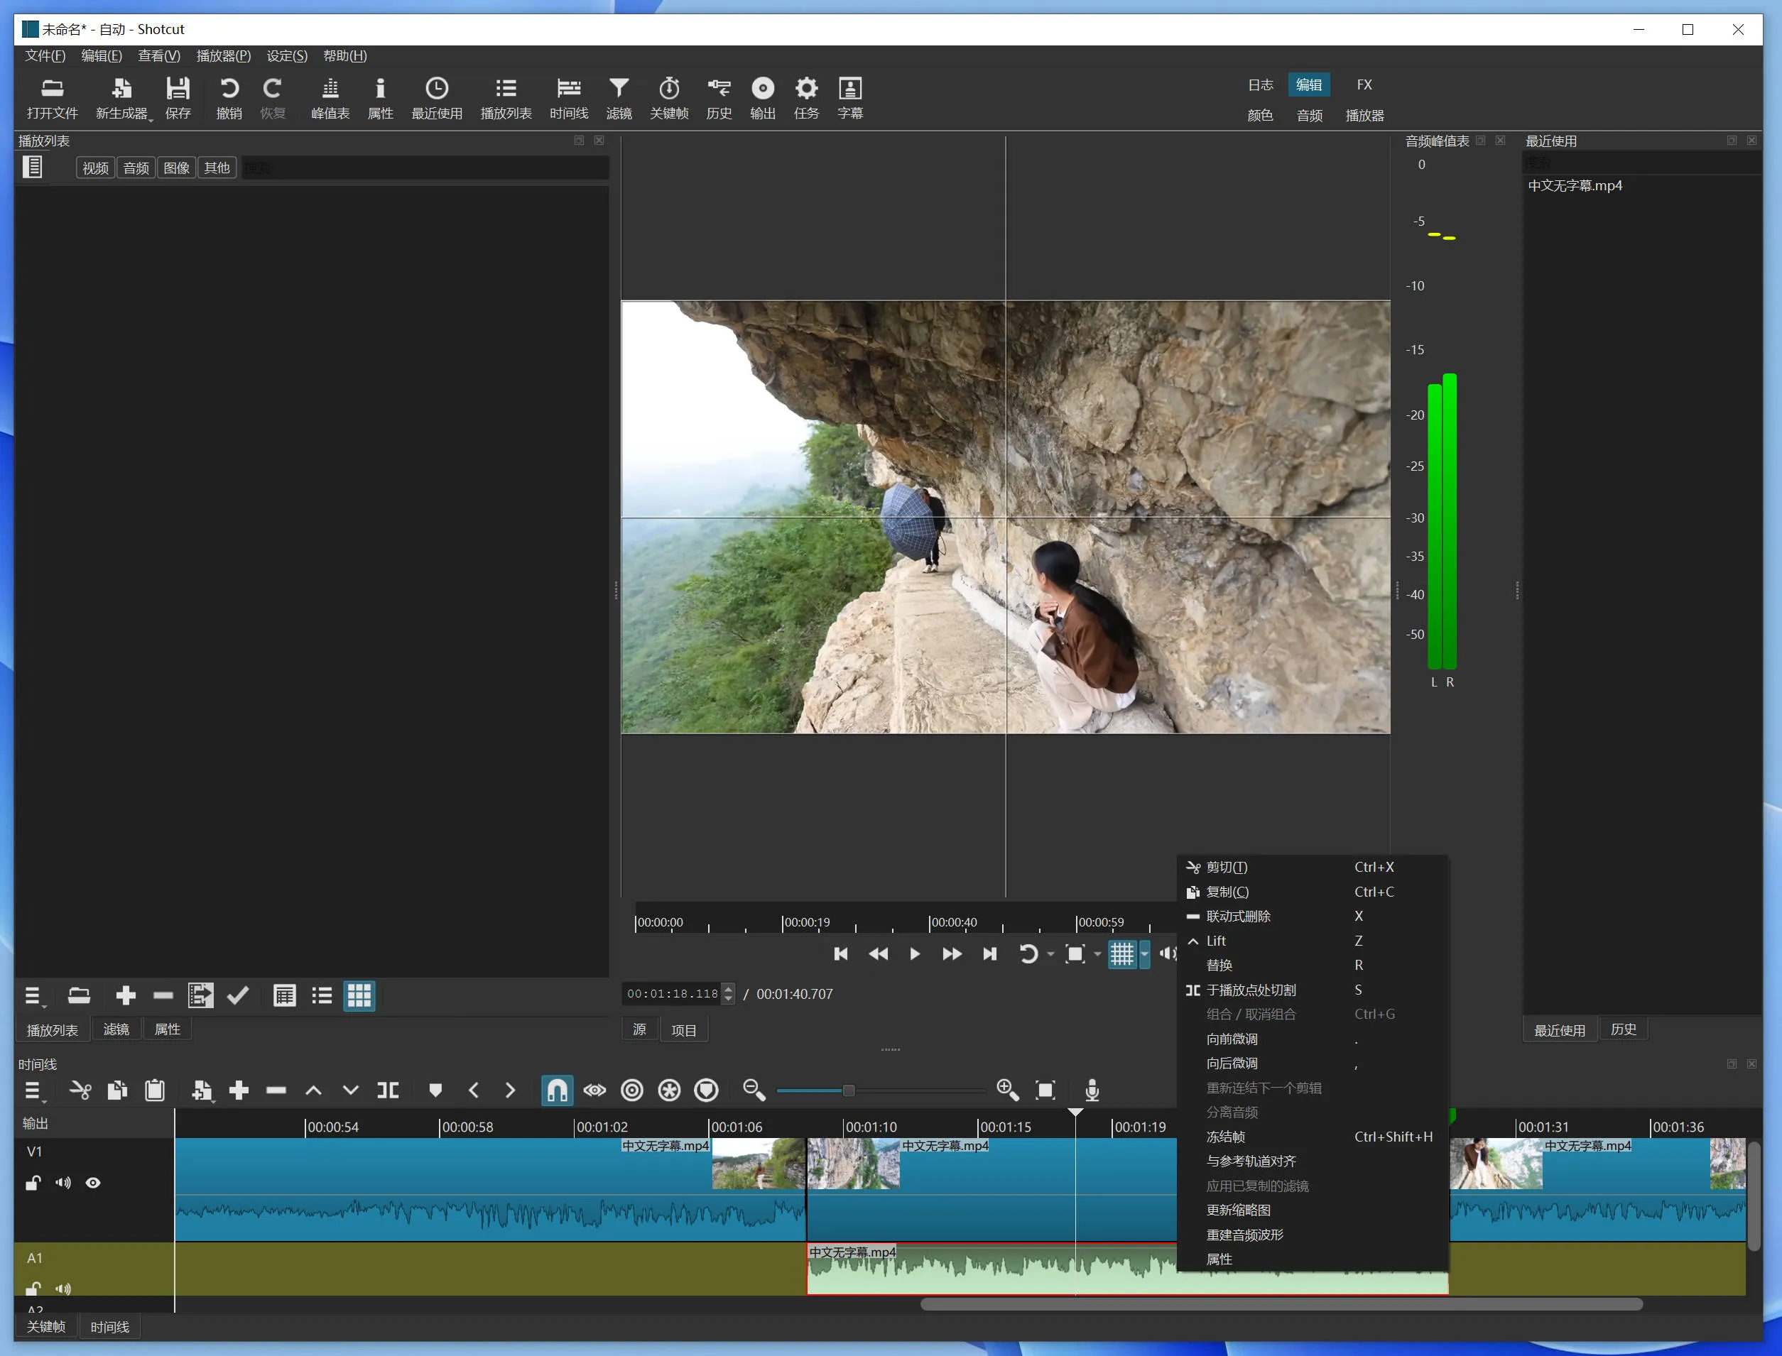The width and height of the screenshot is (1782, 1356).
Task: Mute track A1 with its speaker icon
Action: [x=63, y=1288]
